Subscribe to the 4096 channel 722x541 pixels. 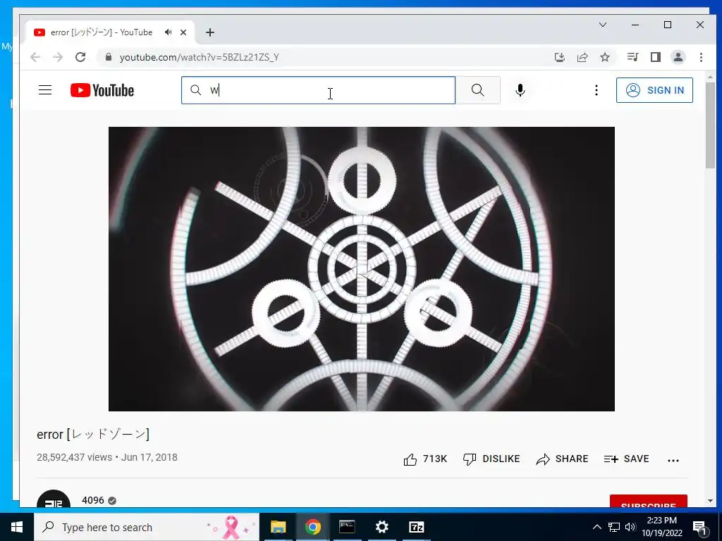(649, 502)
